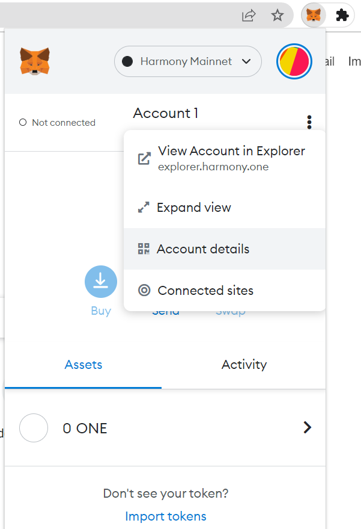Viewport: 361px width, 529px height.
Task: Open the 0 ONE asset row
Action: pyautogui.click(x=165, y=428)
